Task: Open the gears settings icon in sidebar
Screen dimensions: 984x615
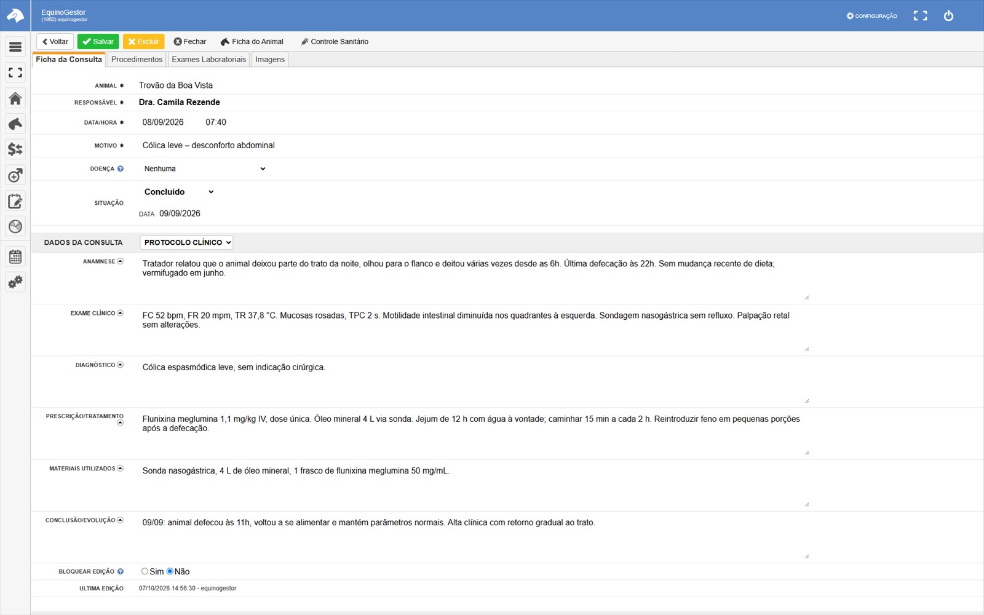Action: click(x=15, y=282)
